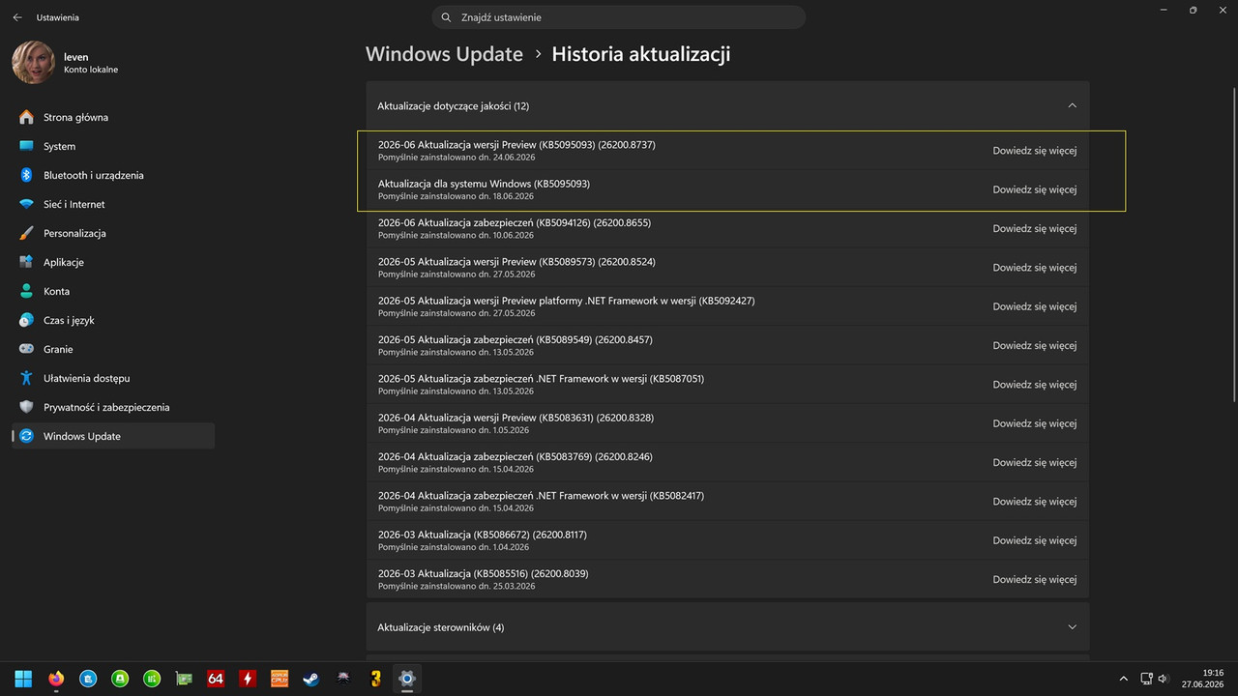
Task: Open the AIDA64 taskbar icon
Action: pos(216,679)
